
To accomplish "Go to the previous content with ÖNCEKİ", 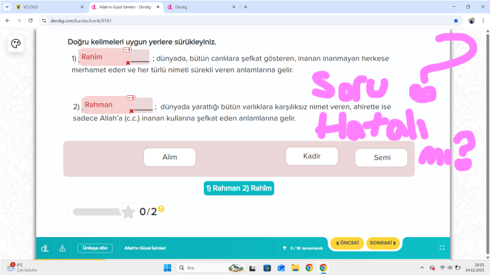I will [x=347, y=243].
